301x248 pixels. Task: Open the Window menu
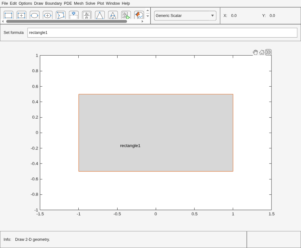pyautogui.click(x=113, y=3)
